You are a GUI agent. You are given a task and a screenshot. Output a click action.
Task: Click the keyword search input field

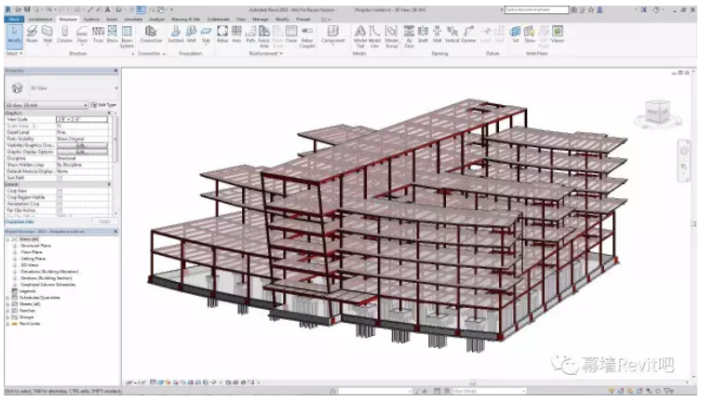coord(536,9)
